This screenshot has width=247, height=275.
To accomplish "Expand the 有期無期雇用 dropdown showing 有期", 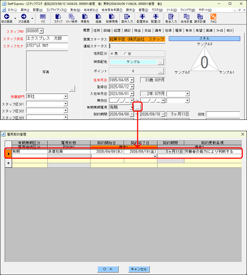I will (x=132, y=107).
